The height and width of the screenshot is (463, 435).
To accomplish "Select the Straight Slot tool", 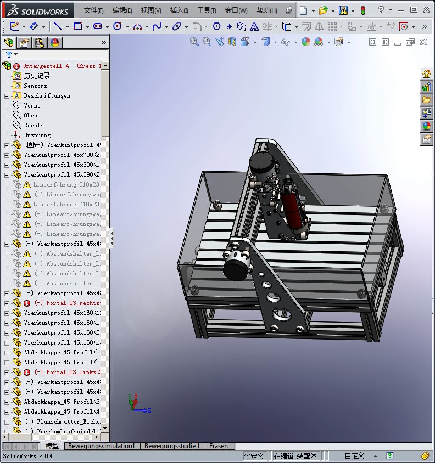I will point(98,26).
